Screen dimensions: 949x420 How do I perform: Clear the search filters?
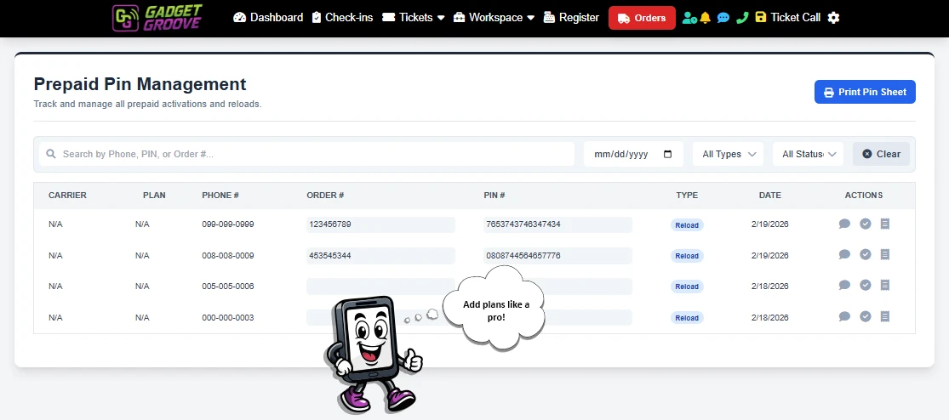(881, 154)
